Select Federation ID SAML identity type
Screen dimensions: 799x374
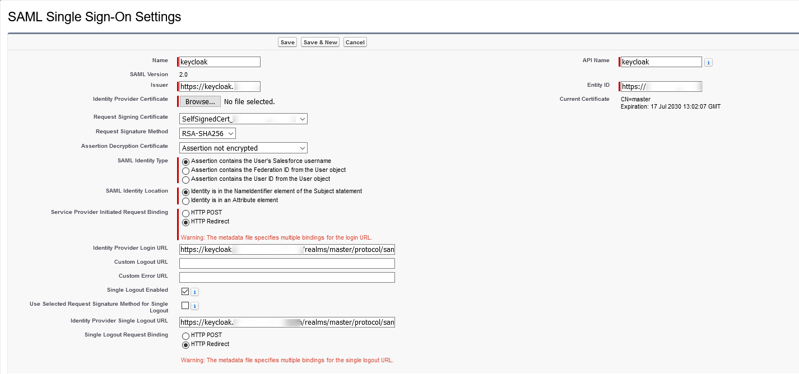(x=185, y=170)
